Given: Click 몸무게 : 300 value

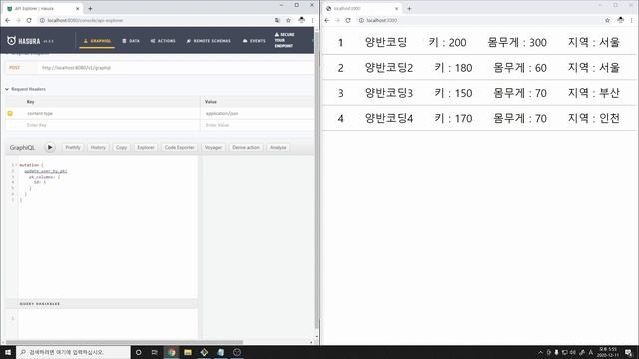Looking at the screenshot, I should point(517,42).
